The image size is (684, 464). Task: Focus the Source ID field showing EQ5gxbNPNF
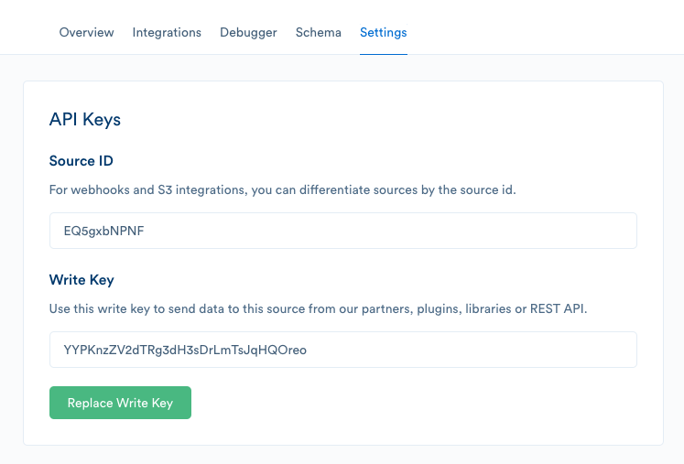click(x=342, y=231)
